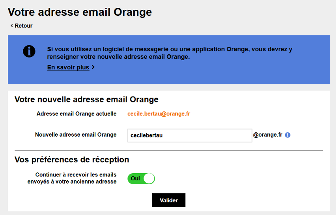Click blue info icon beside @orange.fr
336x215 pixels.
(x=287, y=135)
